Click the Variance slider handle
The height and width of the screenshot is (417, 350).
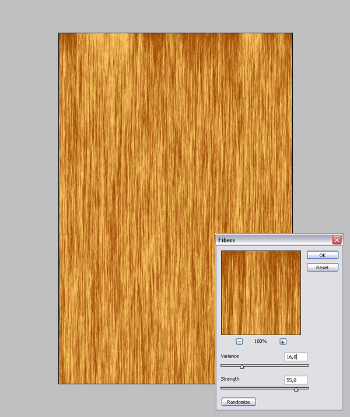242,367
